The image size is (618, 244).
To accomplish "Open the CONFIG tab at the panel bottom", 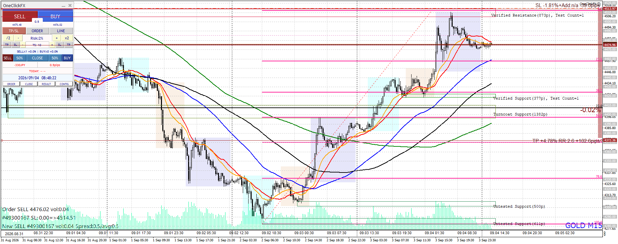I will tap(64, 84).
